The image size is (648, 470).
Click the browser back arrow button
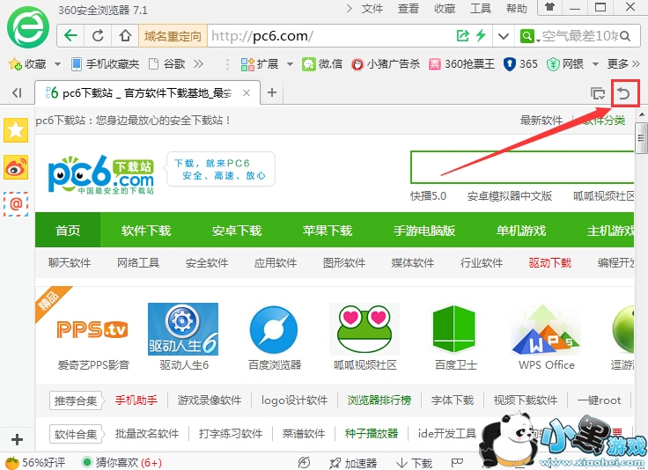point(70,35)
